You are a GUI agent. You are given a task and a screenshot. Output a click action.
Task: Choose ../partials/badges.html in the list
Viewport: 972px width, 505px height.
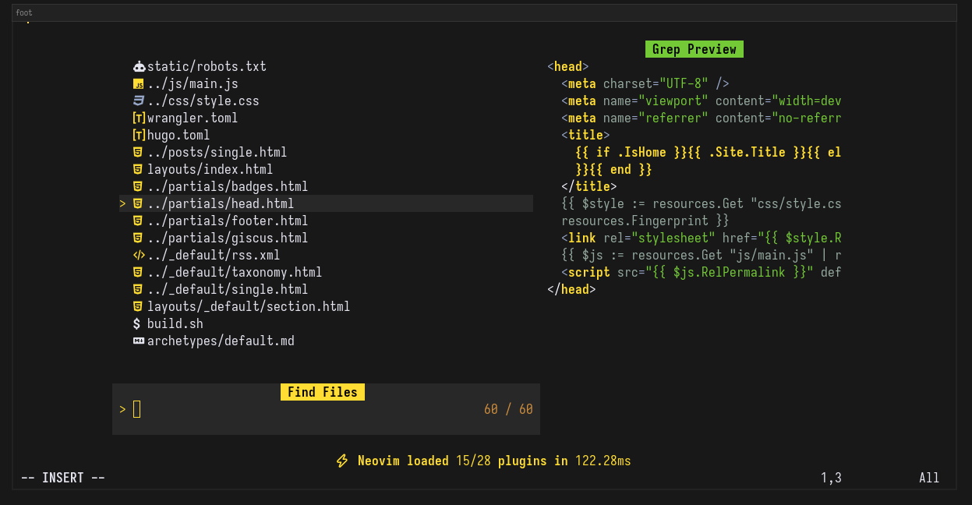coord(227,187)
